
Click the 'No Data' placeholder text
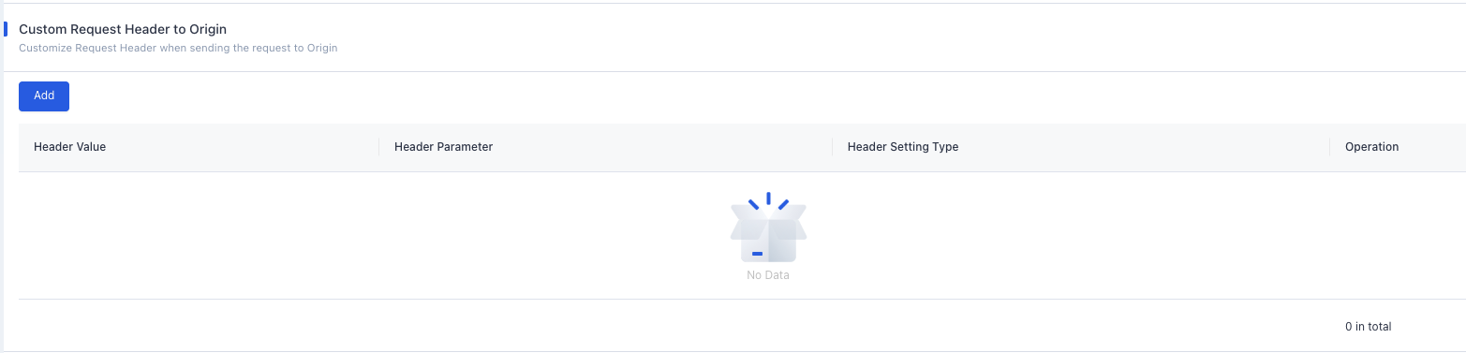point(768,275)
